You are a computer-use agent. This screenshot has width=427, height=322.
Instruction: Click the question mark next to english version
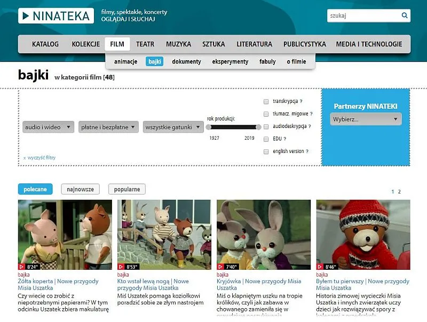(x=307, y=151)
